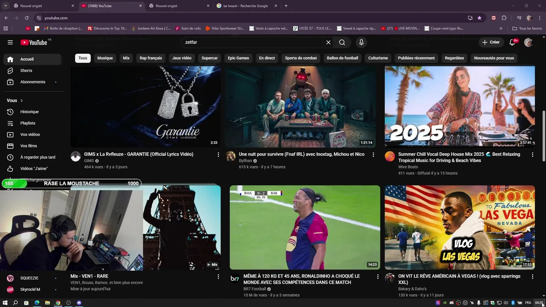Open GIMS channel avatar

point(76,156)
